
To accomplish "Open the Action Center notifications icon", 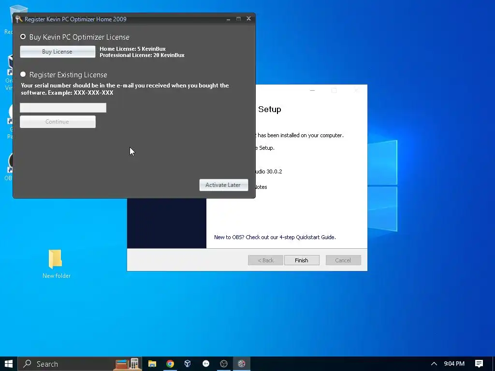I will (x=479, y=364).
